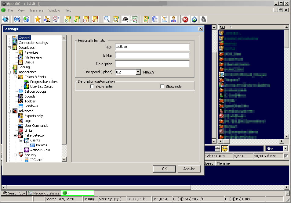Open the Upload Queue toolbar icon

coord(86,19)
